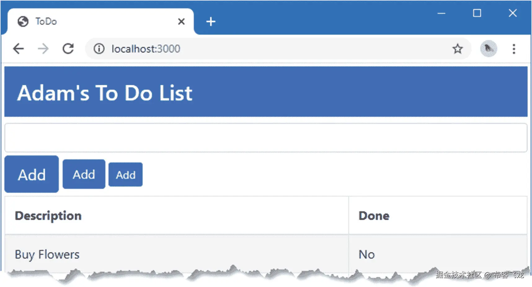532x287 pixels.
Task: Click the Description column header
Action: 48,216
